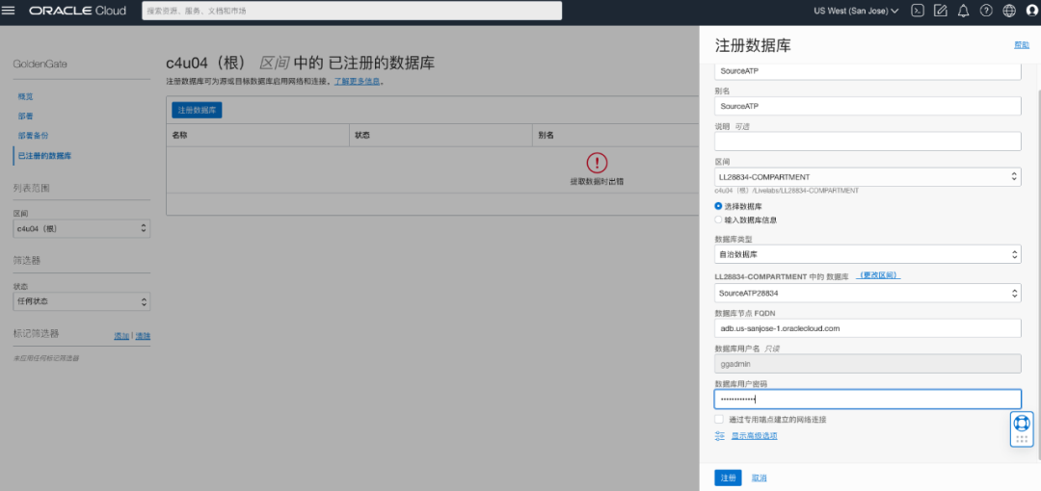This screenshot has width=1041, height=491.
Task: Open the SourceATP28834 database dropdown
Action: coord(867,293)
